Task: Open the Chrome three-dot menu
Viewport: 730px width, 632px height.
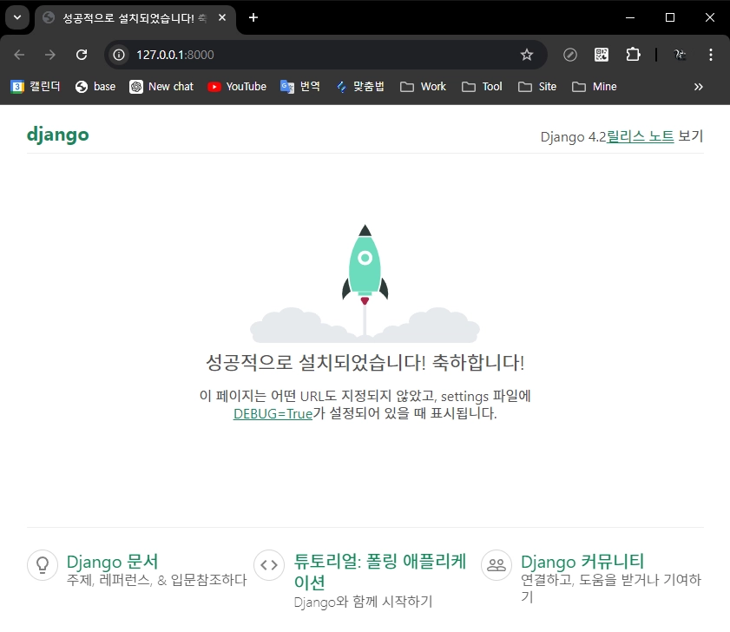Action: pos(710,55)
